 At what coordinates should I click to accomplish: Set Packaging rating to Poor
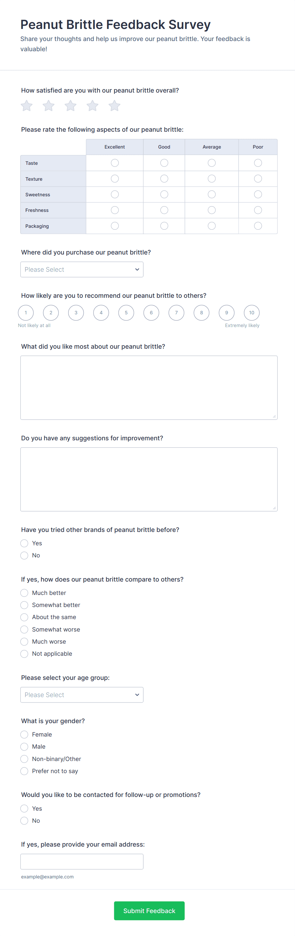(x=258, y=226)
